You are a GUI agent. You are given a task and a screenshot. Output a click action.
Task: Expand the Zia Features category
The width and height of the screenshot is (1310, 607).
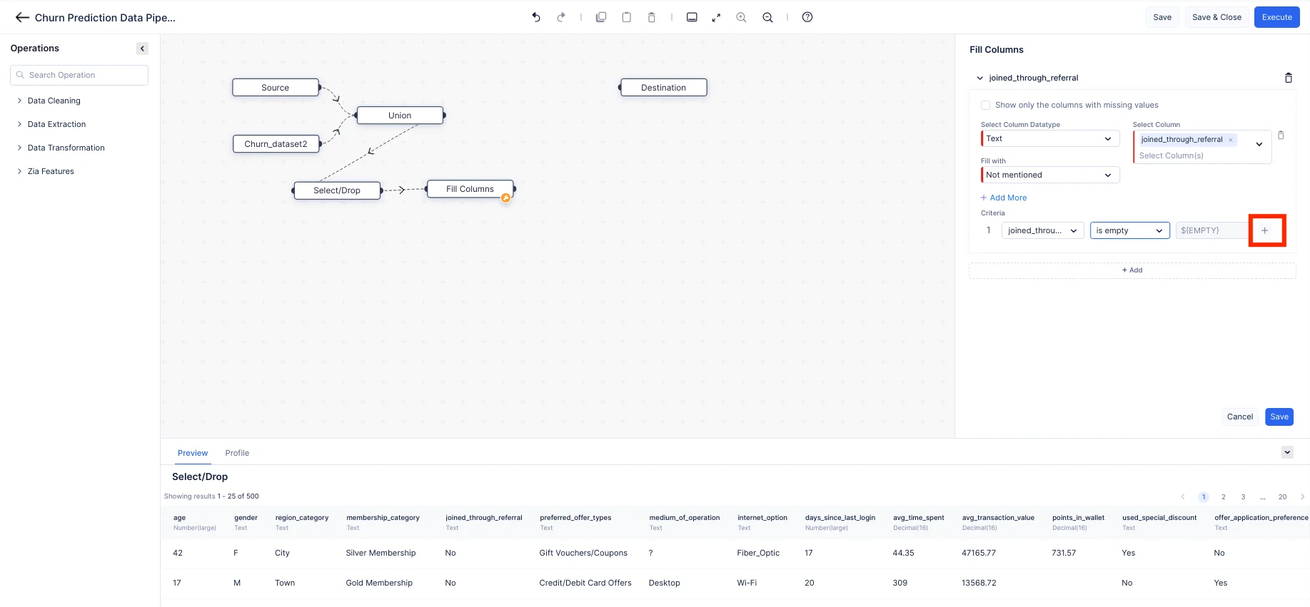(x=51, y=171)
